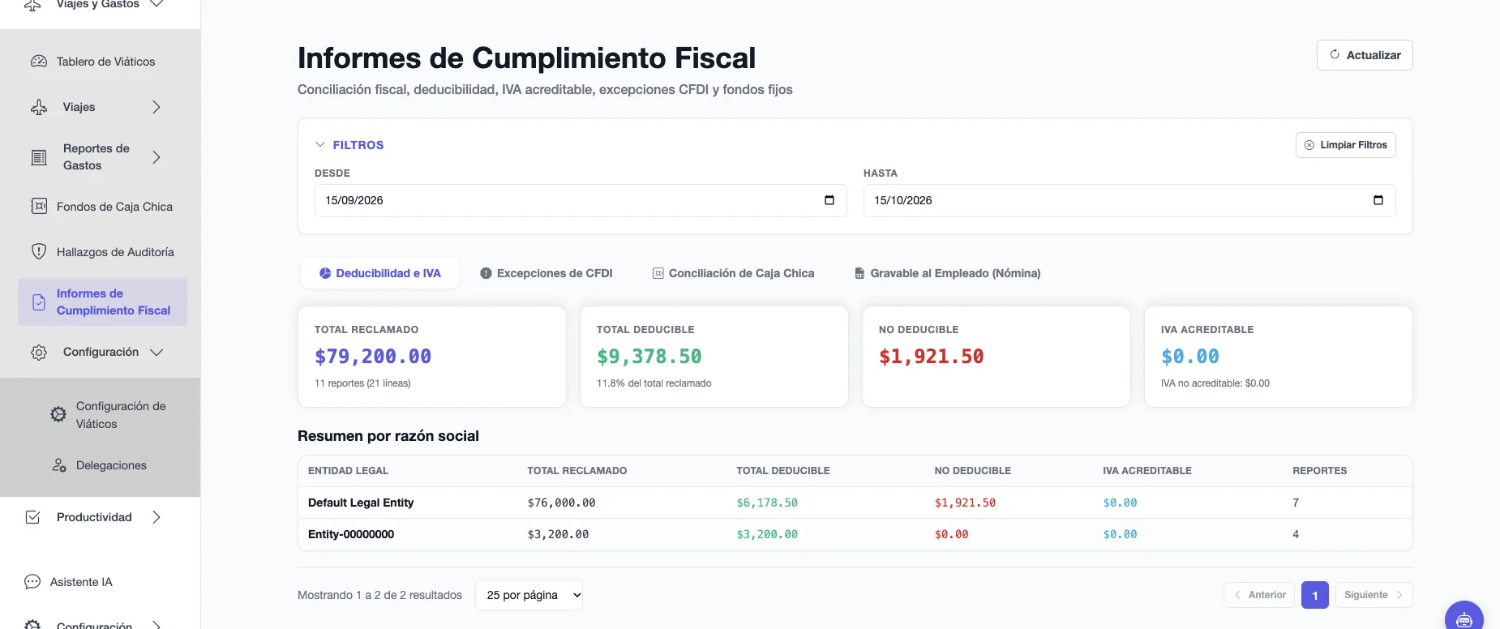Go to Siguiente page
The image size is (1500, 629).
[x=1374, y=595]
